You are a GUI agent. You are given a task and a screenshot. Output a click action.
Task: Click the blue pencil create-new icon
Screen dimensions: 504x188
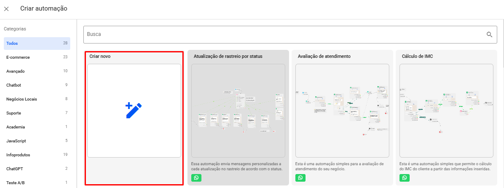pyautogui.click(x=134, y=111)
